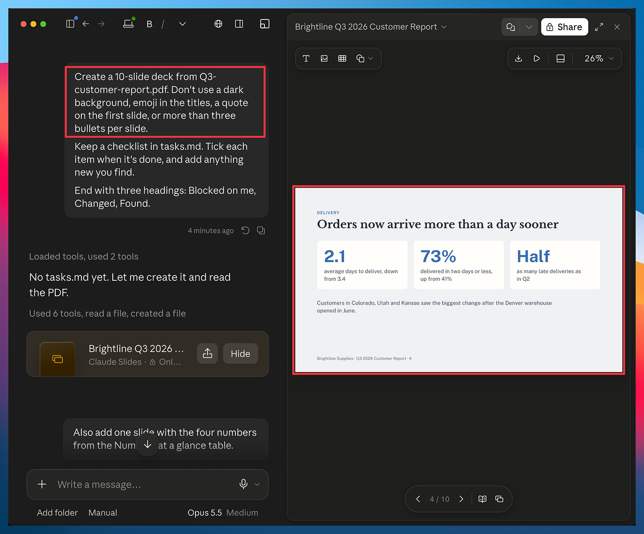Select the "73%" stat on the slide
This screenshot has width=644, height=534.
click(x=438, y=256)
